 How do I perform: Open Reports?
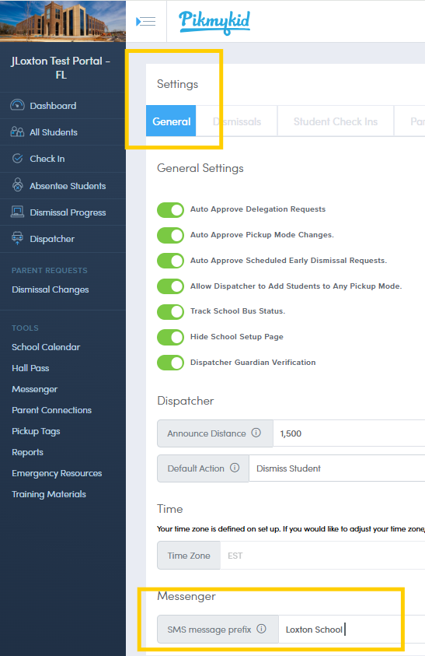[27, 452]
